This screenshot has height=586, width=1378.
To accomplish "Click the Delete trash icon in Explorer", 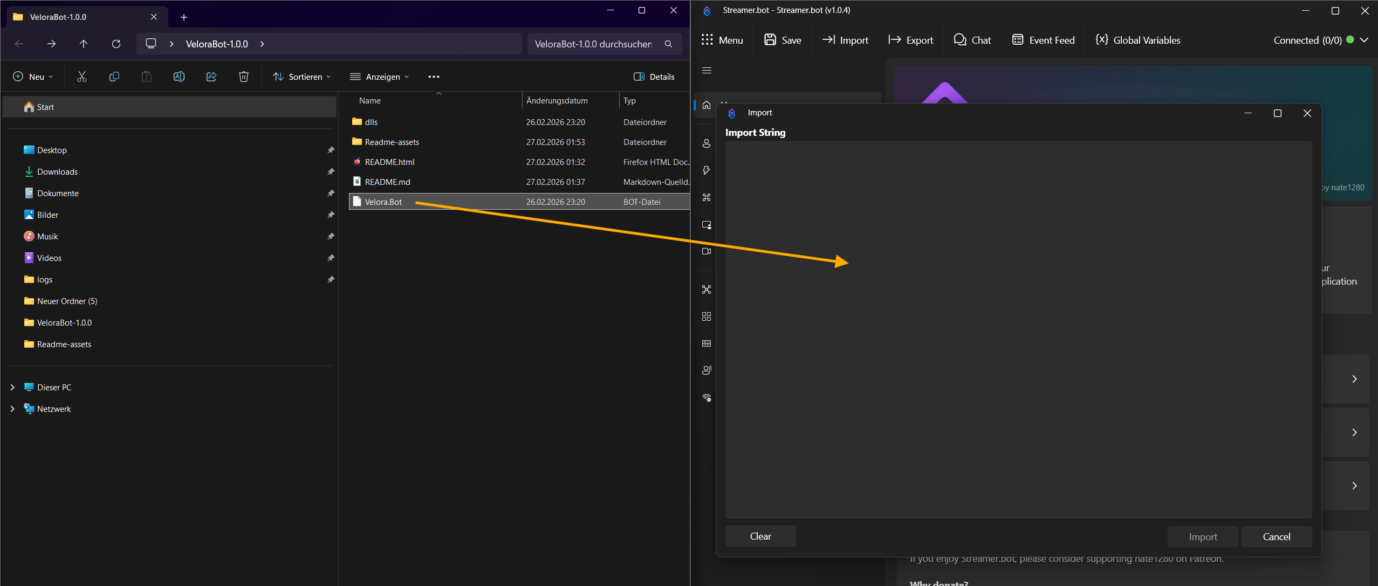I will 244,77.
